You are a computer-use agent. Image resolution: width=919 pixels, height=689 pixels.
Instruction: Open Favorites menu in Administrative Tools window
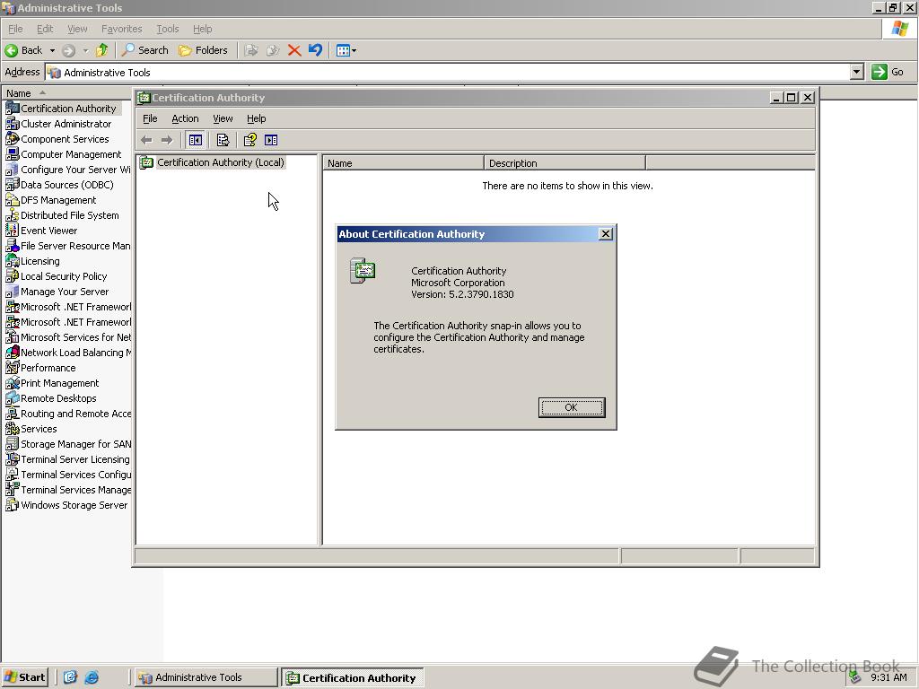click(121, 29)
